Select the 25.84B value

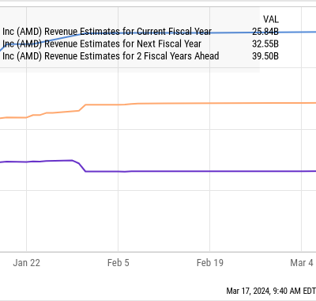click(265, 32)
